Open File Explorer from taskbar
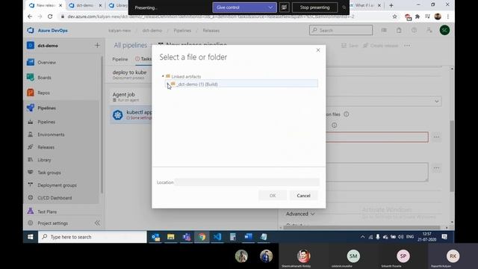This screenshot has height=269, width=478. click(x=171, y=237)
